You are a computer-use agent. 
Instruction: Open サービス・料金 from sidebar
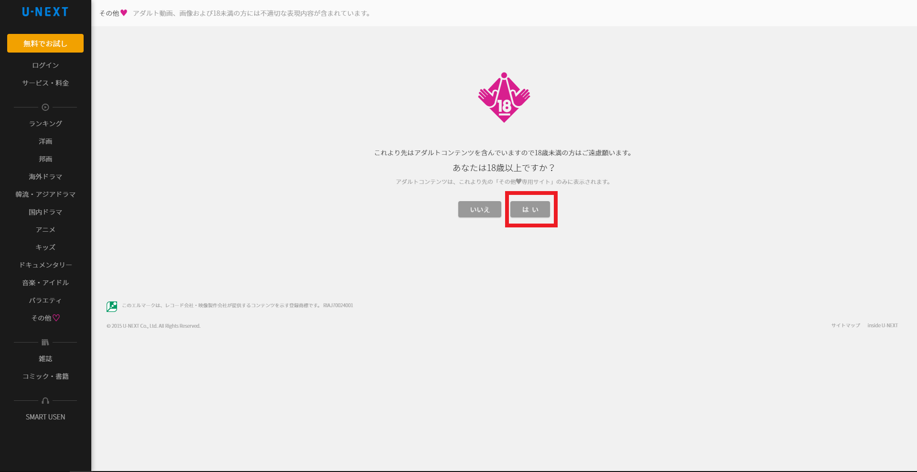click(x=45, y=83)
